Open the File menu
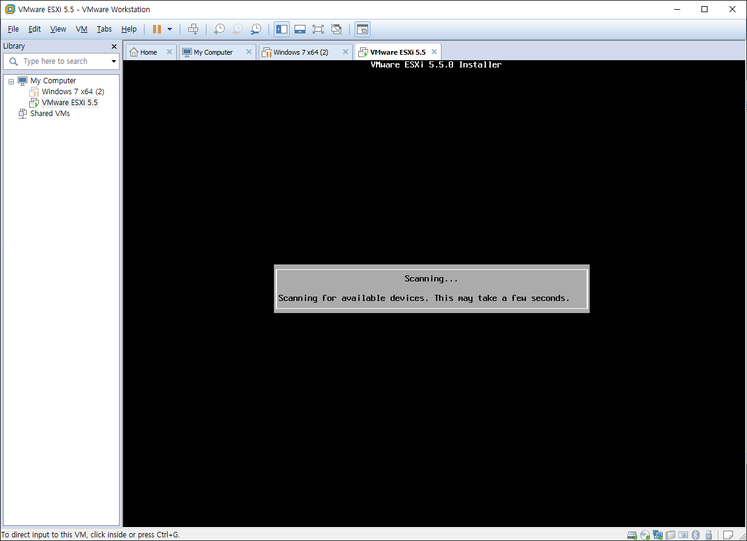The width and height of the screenshot is (747, 541). pos(13,29)
